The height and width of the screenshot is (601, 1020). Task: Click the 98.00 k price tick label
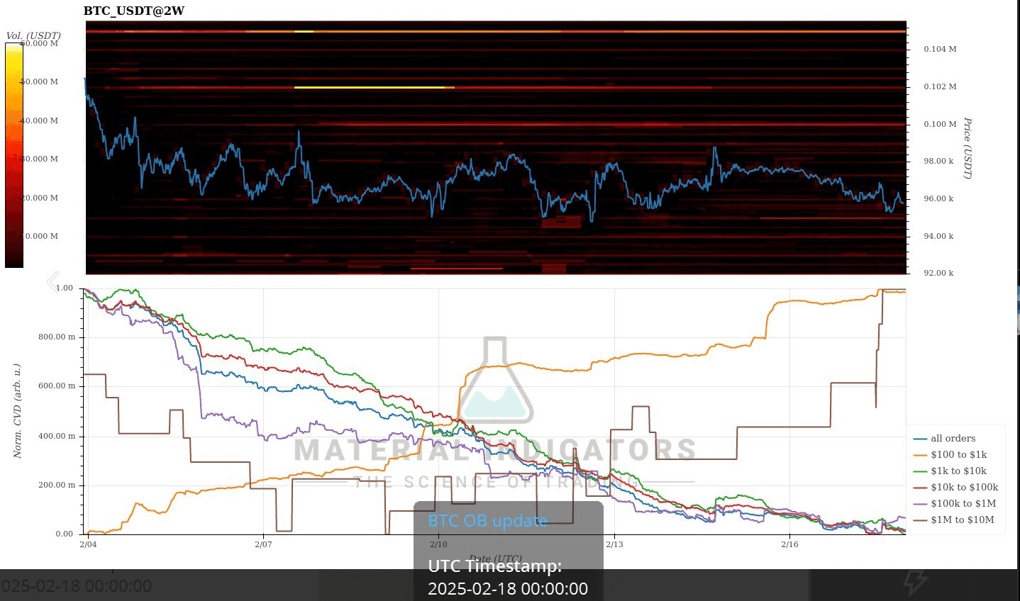point(938,161)
